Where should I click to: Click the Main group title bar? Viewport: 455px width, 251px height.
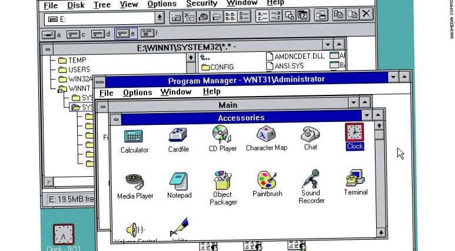(228, 105)
